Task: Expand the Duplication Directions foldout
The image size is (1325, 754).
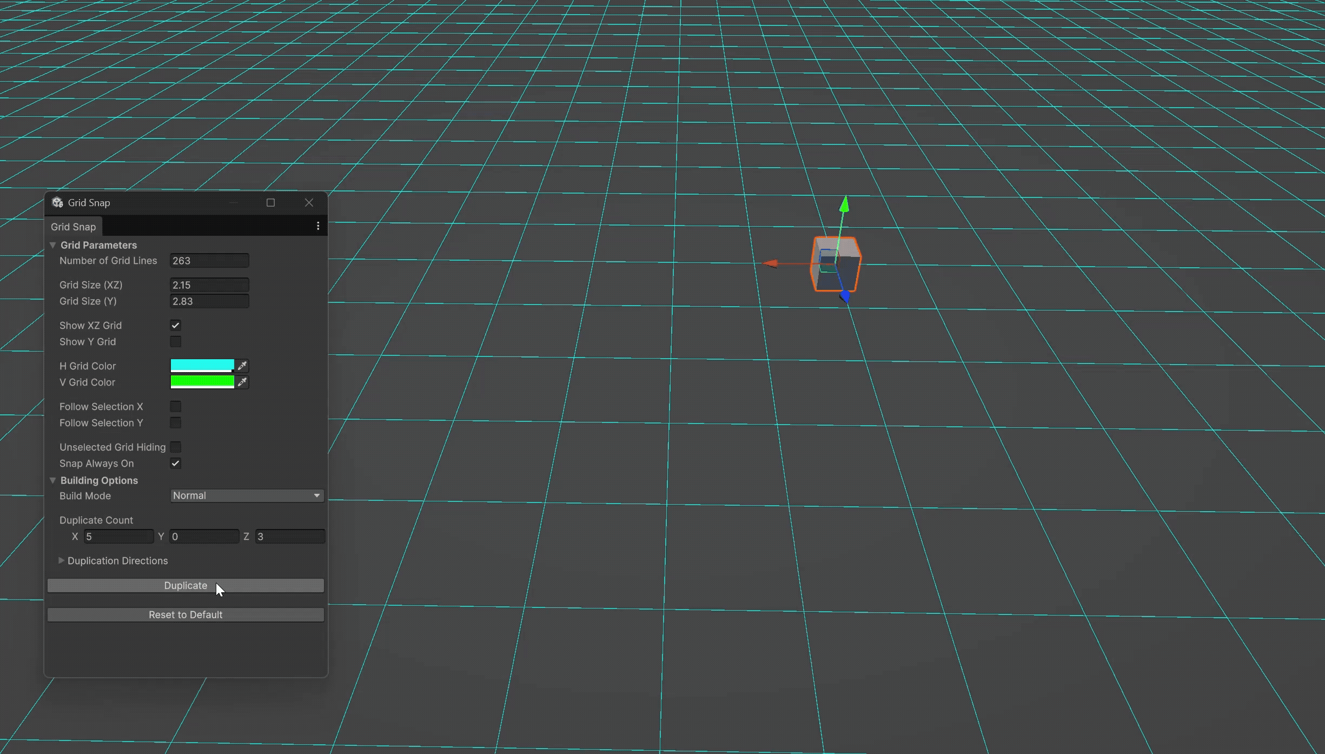Action: click(x=61, y=560)
